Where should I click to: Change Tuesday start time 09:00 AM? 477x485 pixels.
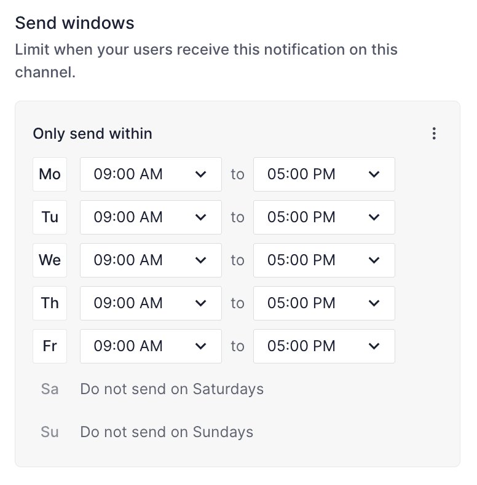[151, 217]
